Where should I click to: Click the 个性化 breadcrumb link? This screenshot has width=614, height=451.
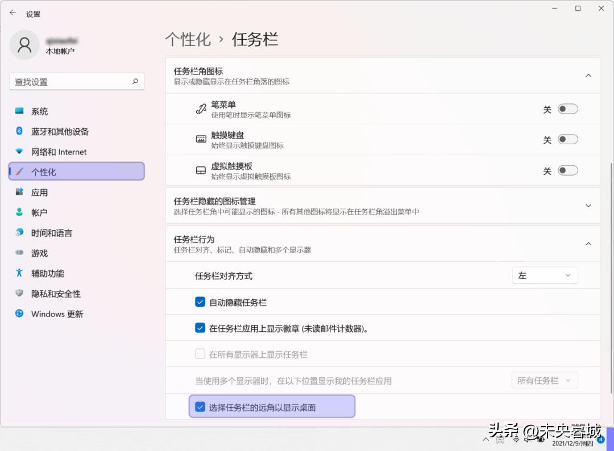(x=188, y=39)
